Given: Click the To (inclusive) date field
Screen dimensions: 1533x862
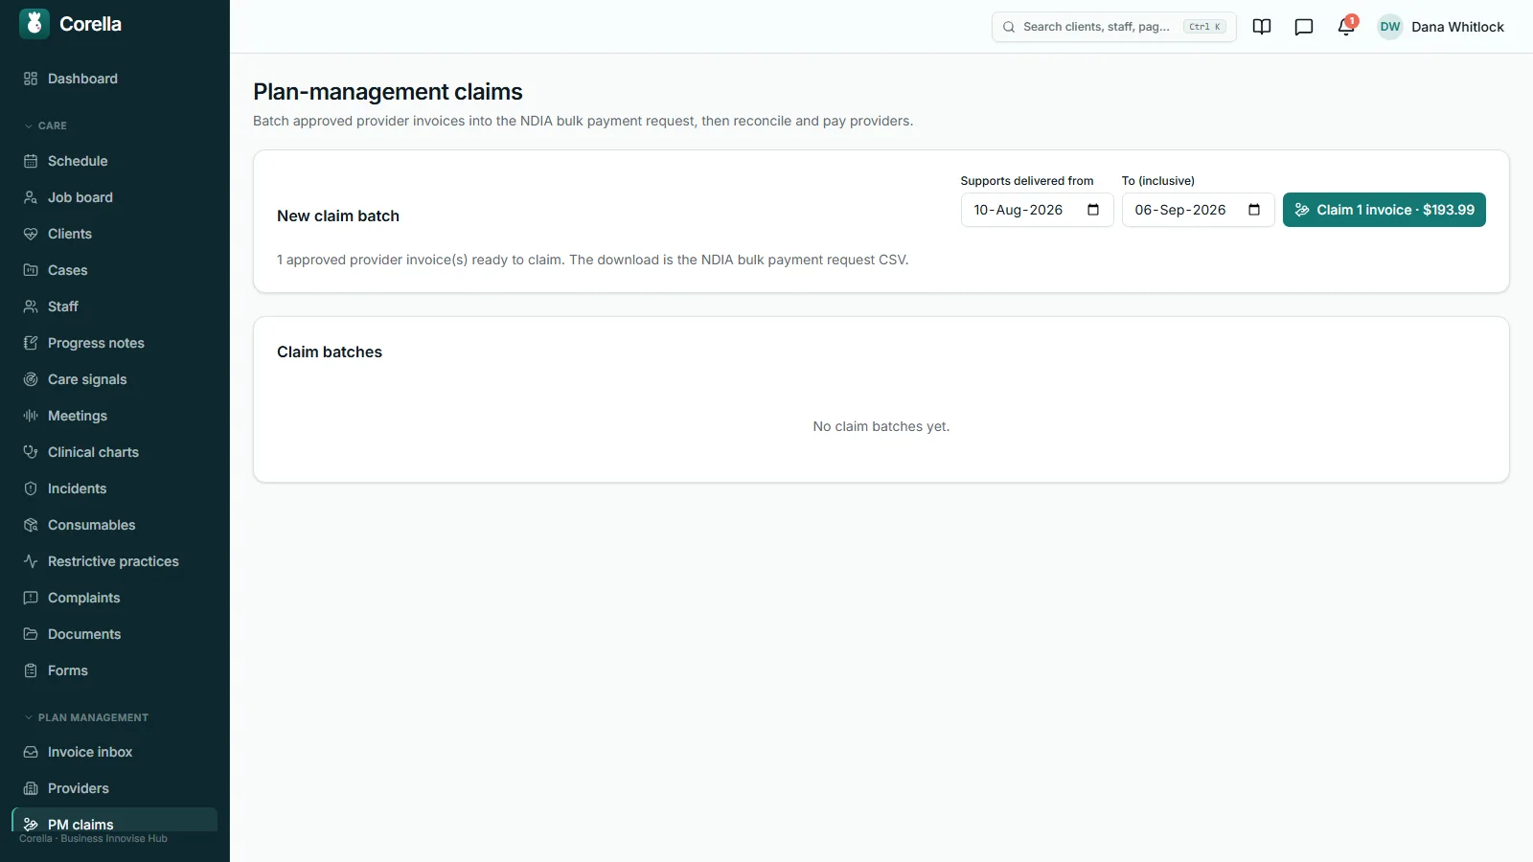Looking at the screenshot, I should coord(1198,210).
